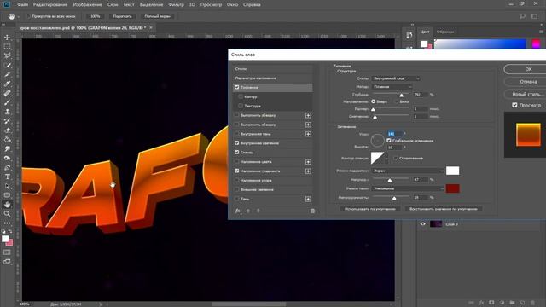Open the Файл menu
Image resolution: width=546 pixels, height=307 pixels.
23,5
